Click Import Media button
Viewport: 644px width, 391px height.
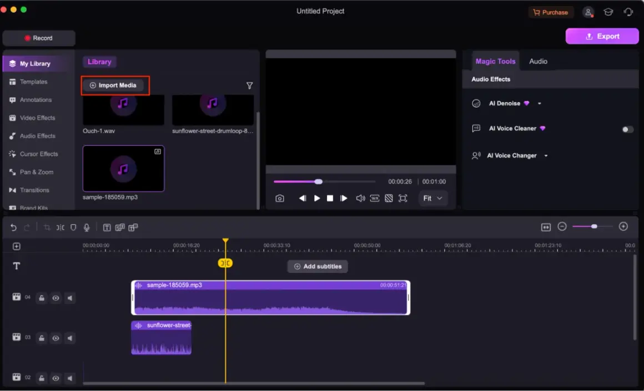[x=113, y=85]
